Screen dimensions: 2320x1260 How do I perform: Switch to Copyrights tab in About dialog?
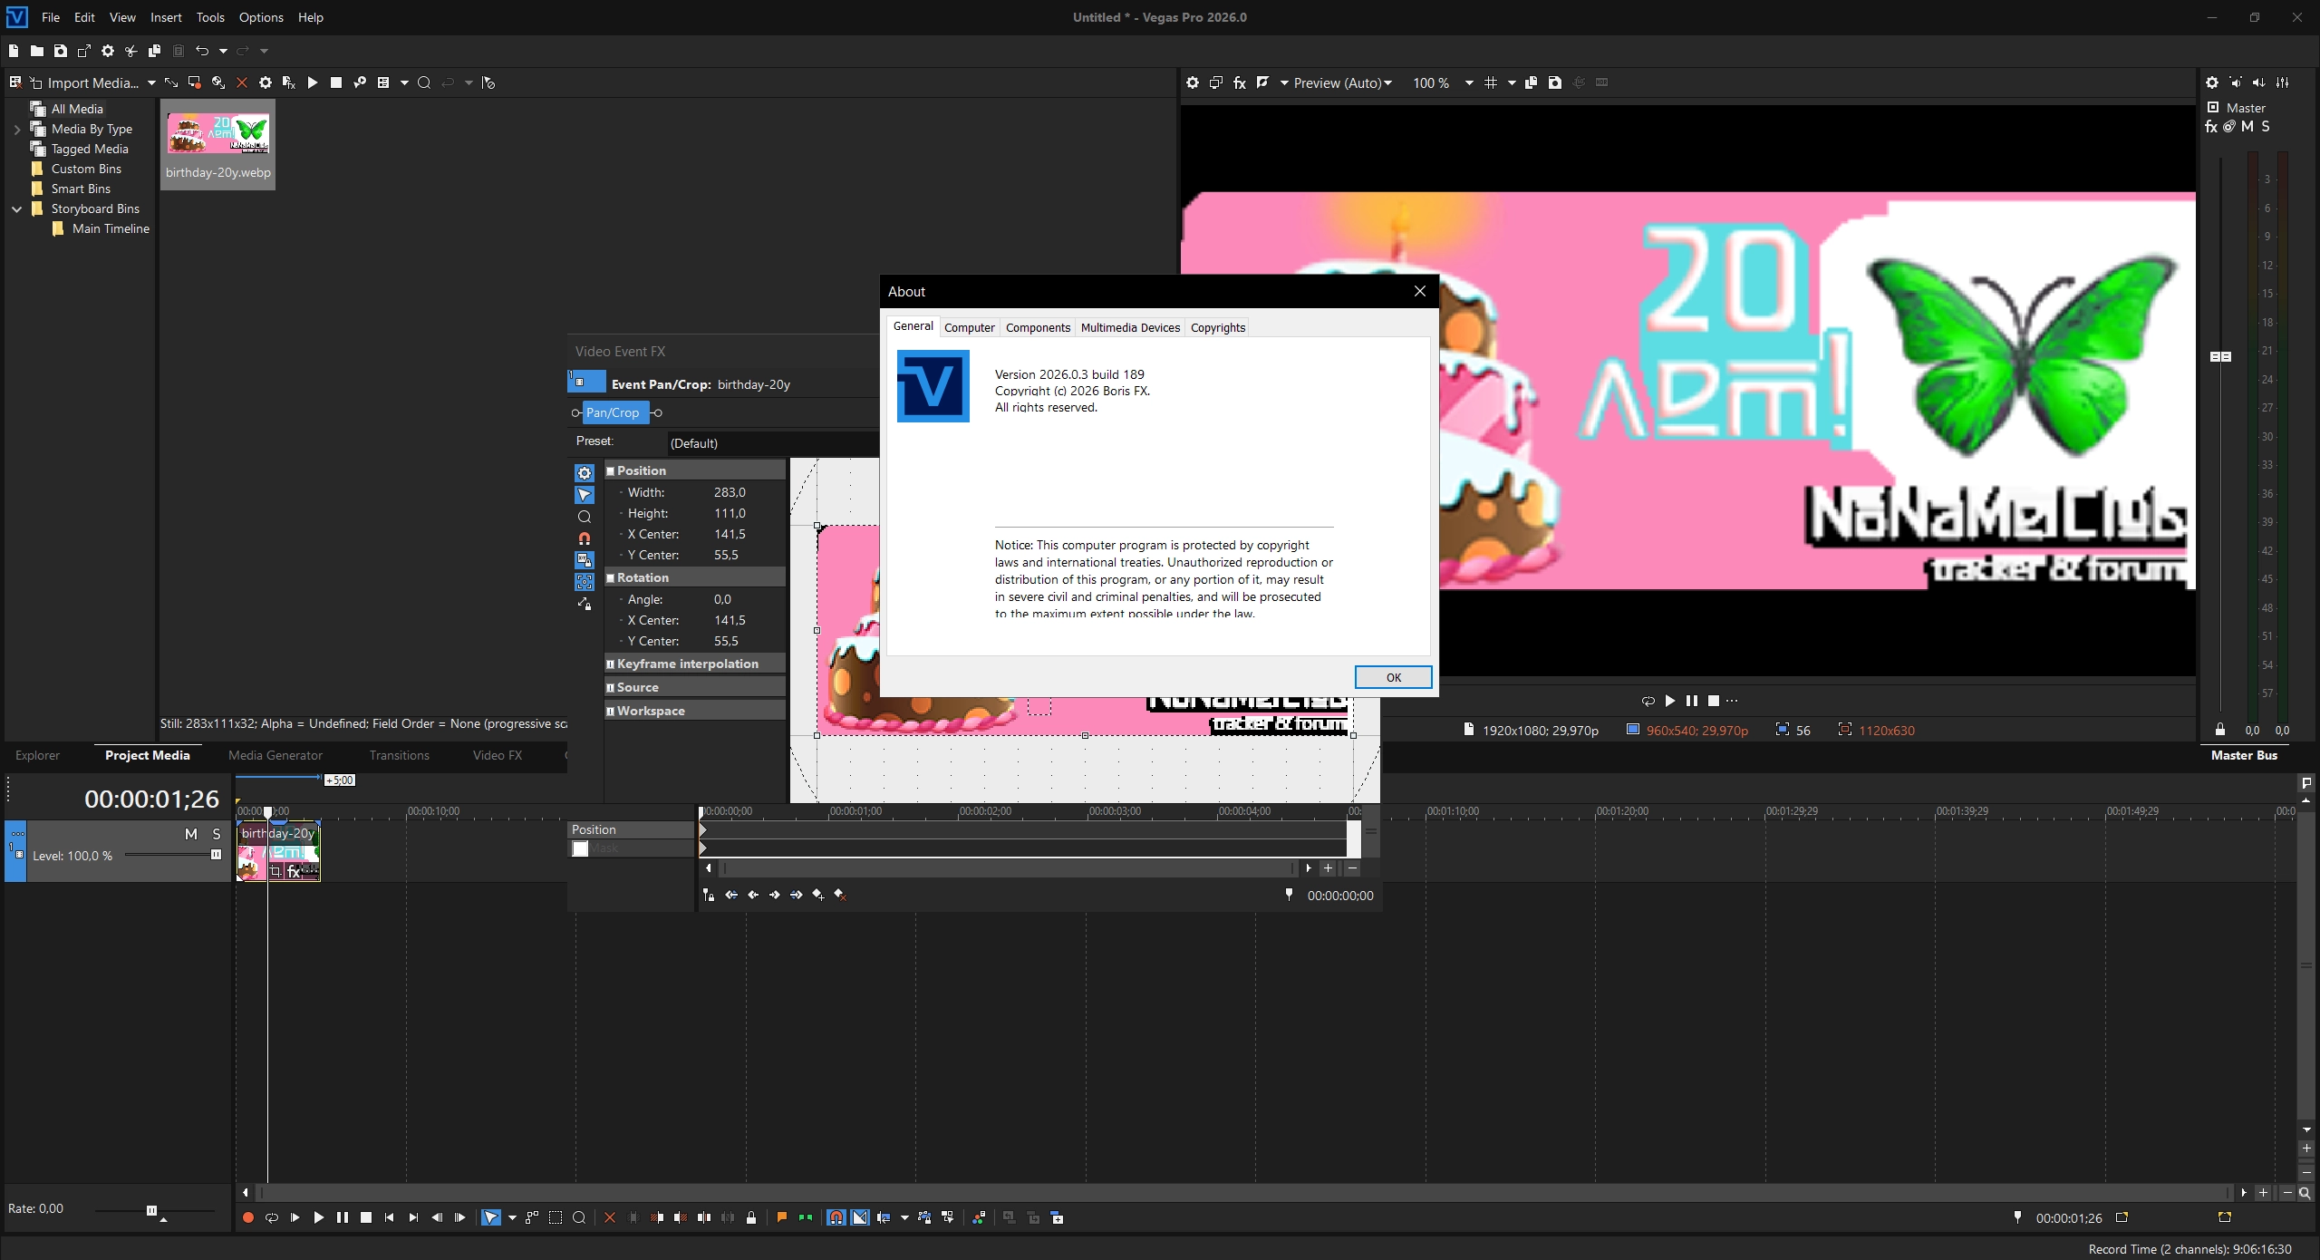(1218, 327)
